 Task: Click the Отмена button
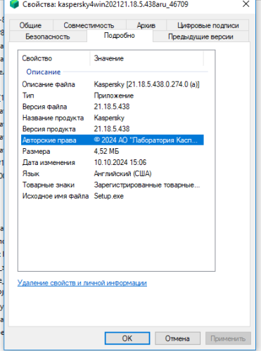click(177, 338)
